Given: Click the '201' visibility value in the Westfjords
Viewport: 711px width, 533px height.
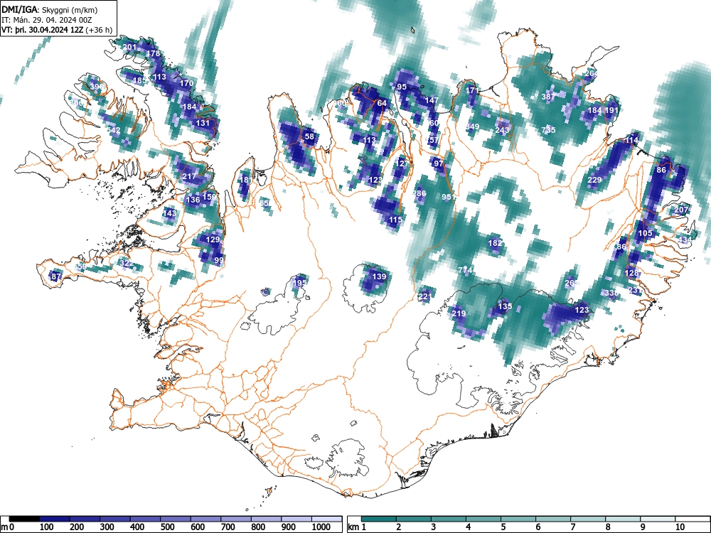Looking at the screenshot, I should [x=129, y=47].
